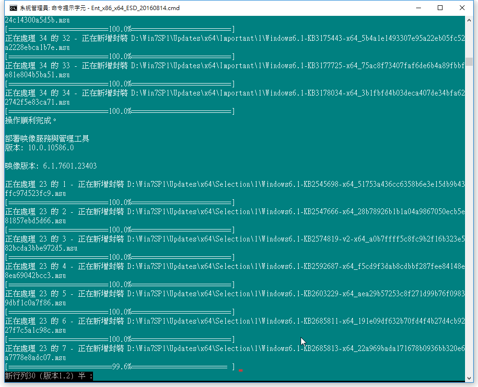The width and height of the screenshot is (478, 387).
Task: Click the line containing KB3177725-x64
Action: point(235,66)
